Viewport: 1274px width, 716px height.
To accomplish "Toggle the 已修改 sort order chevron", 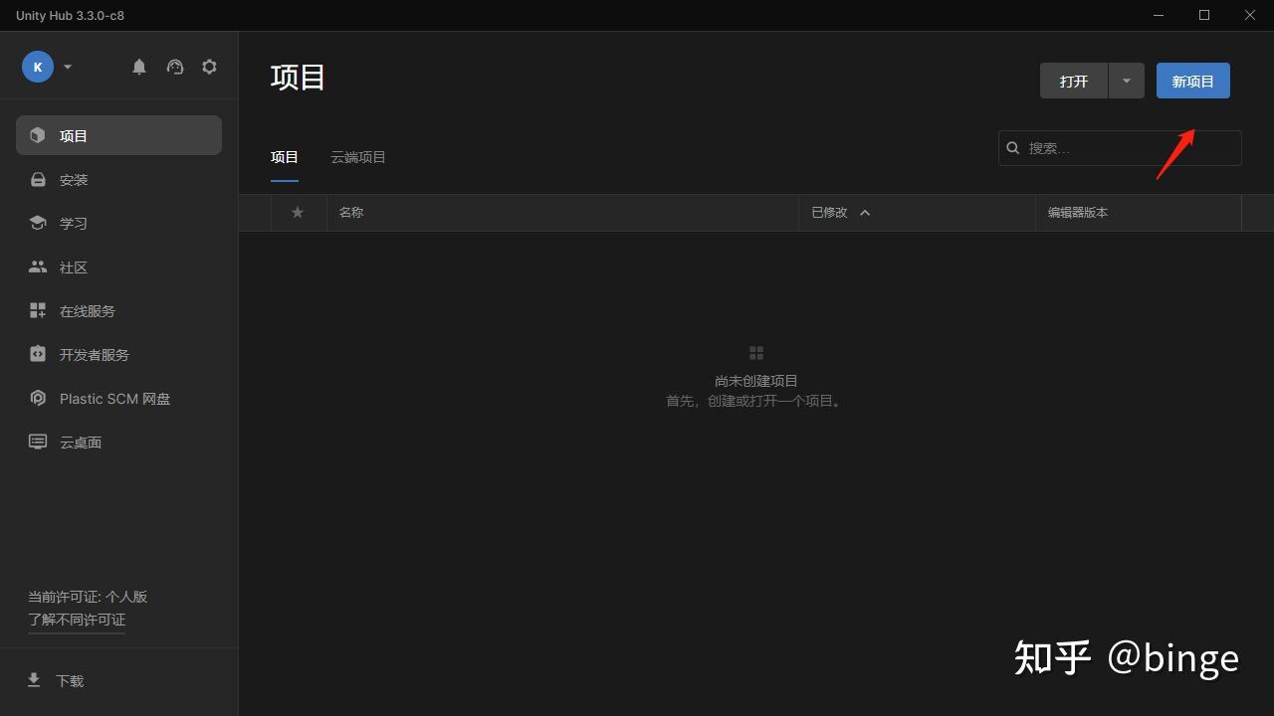I will (865, 212).
